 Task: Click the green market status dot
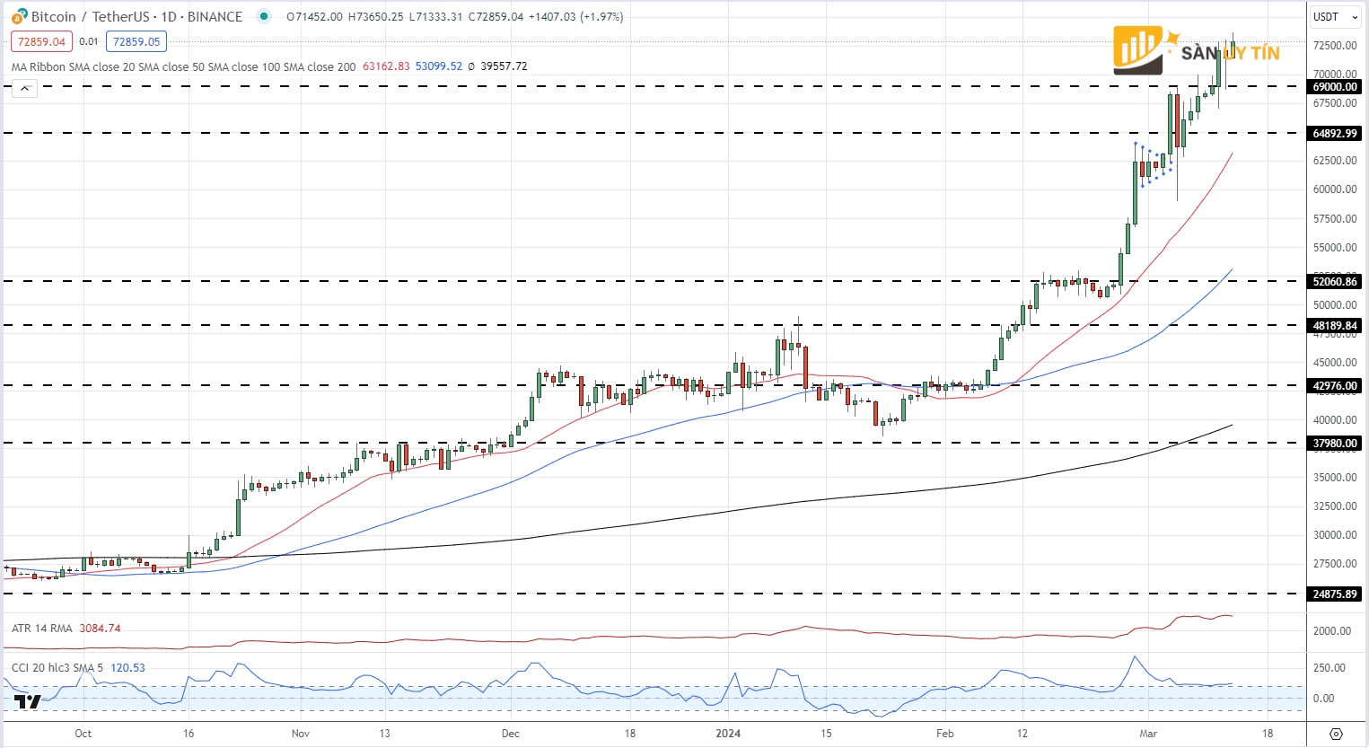[x=263, y=16]
